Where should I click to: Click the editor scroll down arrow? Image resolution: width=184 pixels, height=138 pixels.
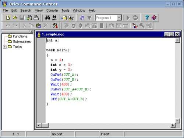click(x=177, y=121)
